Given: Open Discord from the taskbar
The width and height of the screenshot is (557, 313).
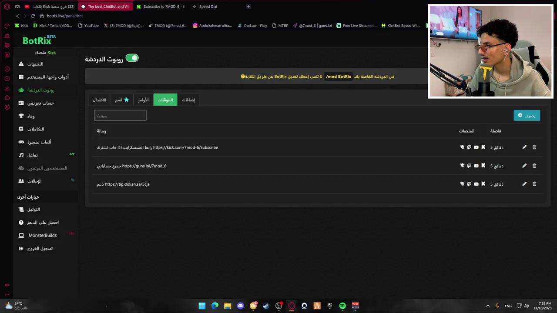Looking at the screenshot, I should point(240,306).
